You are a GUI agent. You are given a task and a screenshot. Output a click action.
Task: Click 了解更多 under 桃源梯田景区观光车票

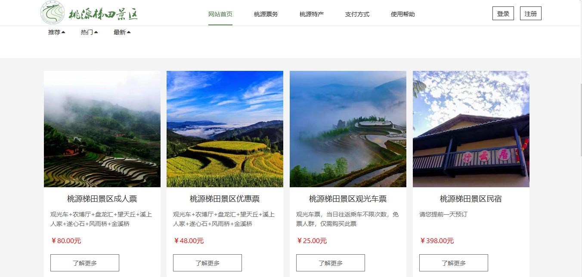click(x=331, y=263)
